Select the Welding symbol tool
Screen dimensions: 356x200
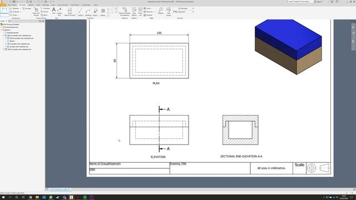[88, 12]
